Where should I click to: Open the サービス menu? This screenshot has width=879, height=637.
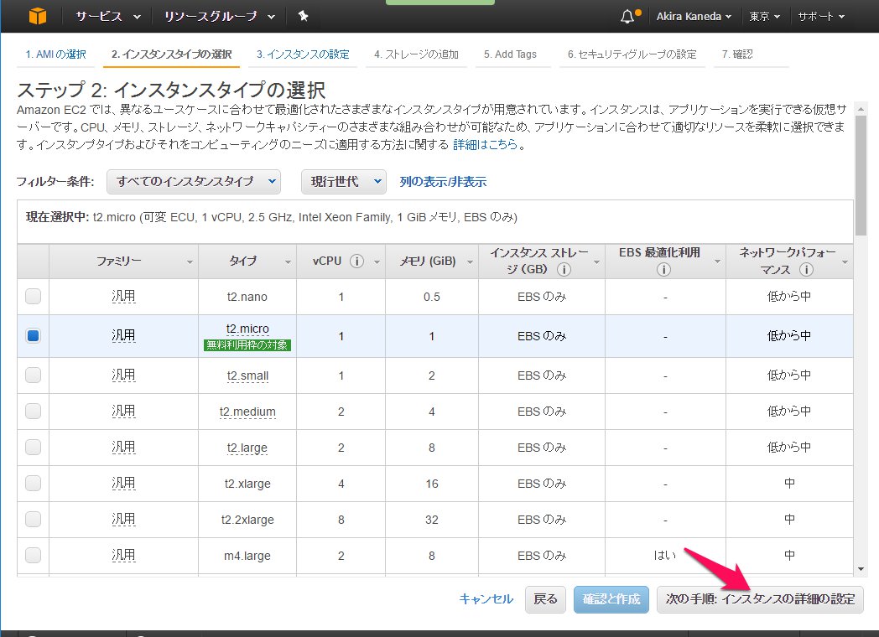pyautogui.click(x=105, y=16)
